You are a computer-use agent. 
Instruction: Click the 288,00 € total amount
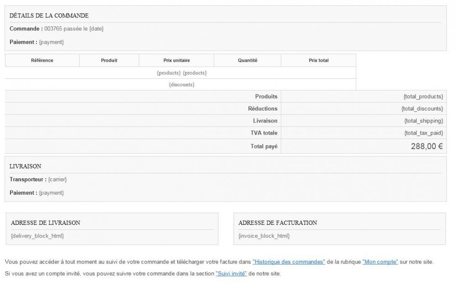pyautogui.click(x=427, y=147)
